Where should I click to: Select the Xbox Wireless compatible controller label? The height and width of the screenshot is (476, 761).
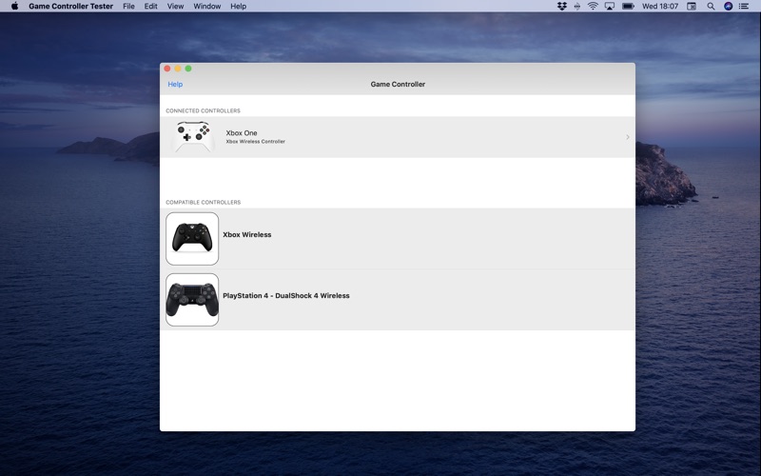[246, 234]
